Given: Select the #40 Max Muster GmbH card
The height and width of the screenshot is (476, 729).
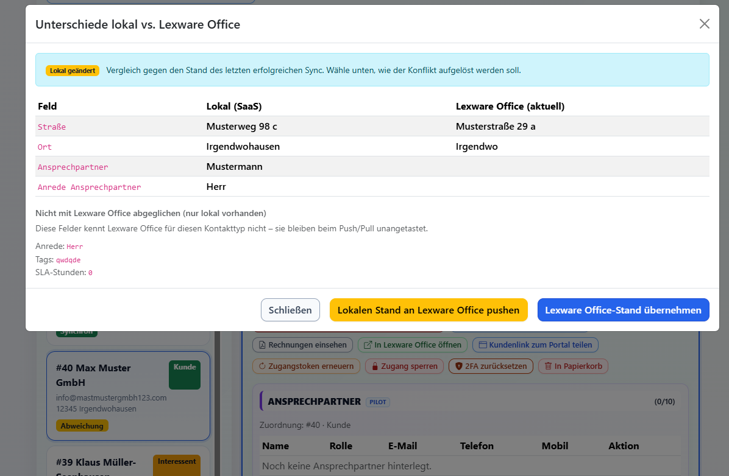Looking at the screenshot, I should (x=129, y=396).
